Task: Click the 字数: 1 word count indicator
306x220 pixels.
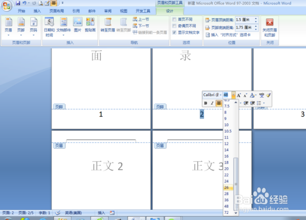Action: pos(44,213)
